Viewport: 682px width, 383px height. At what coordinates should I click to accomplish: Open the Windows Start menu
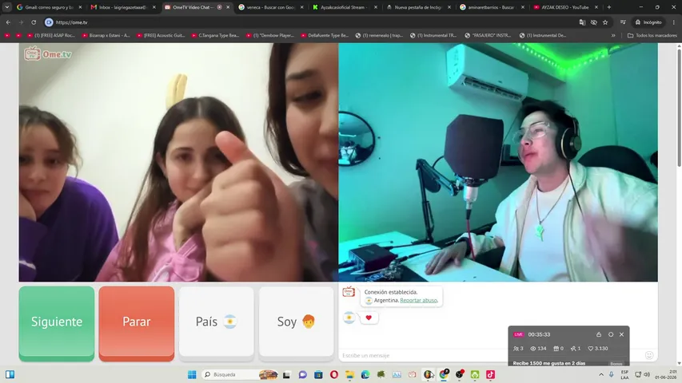[x=192, y=374]
